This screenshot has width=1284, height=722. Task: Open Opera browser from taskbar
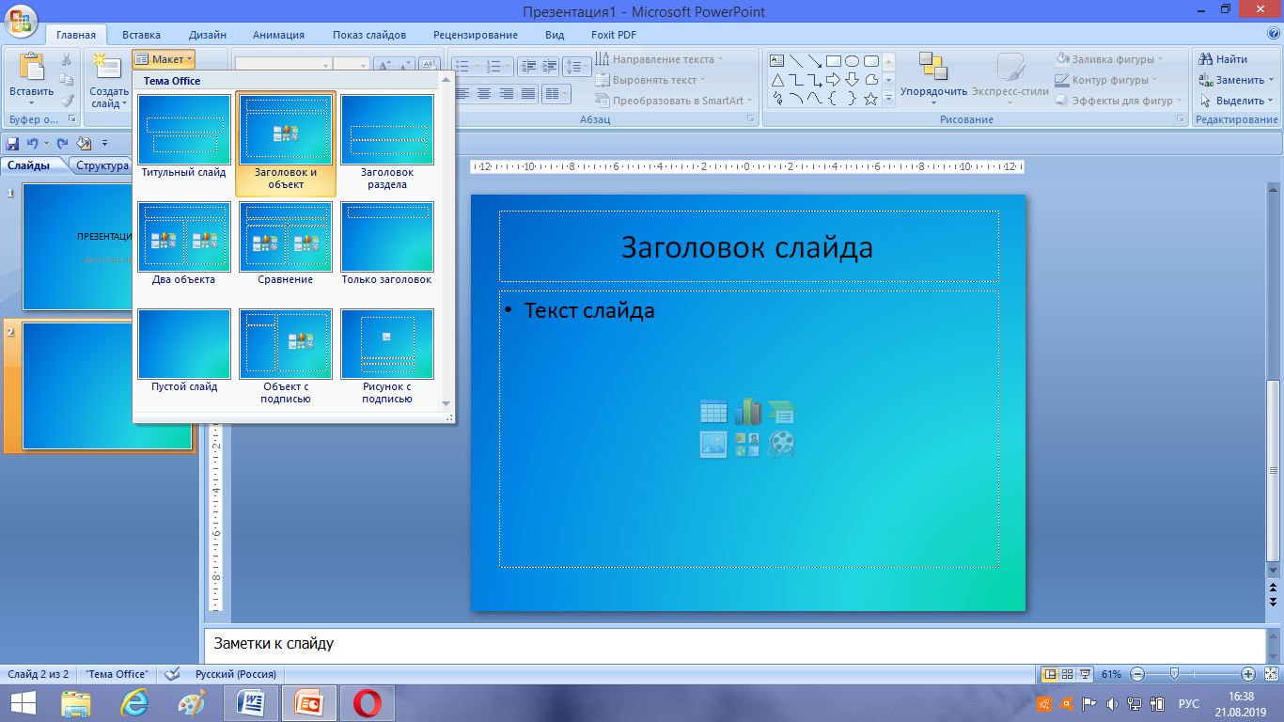[x=368, y=703]
